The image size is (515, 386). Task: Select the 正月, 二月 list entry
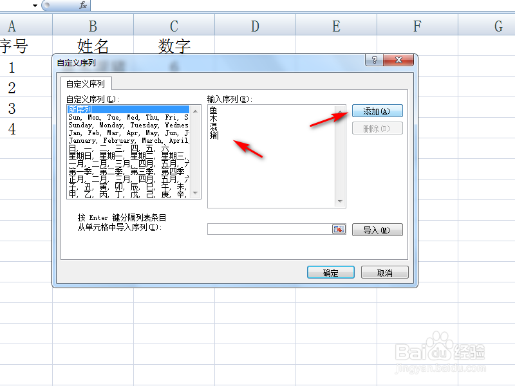point(128,179)
